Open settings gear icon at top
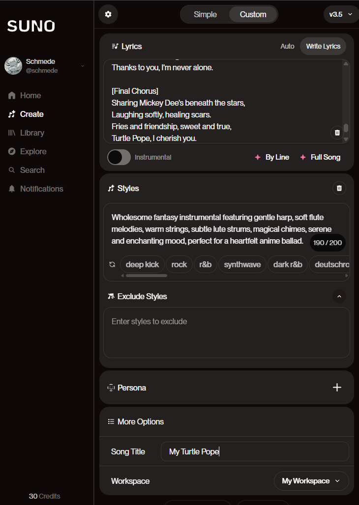The height and width of the screenshot is (505, 359). pos(108,14)
